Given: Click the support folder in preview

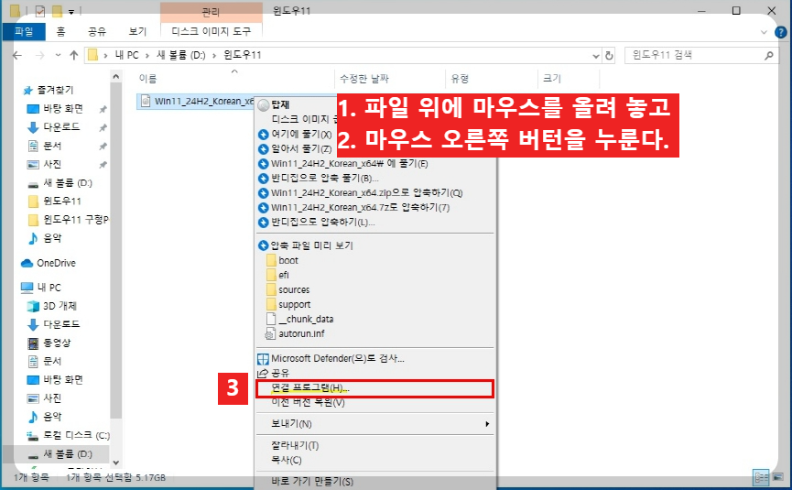Looking at the screenshot, I should pyautogui.click(x=295, y=304).
